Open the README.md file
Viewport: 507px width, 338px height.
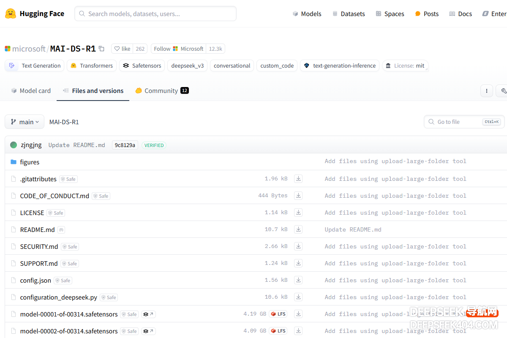37,229
